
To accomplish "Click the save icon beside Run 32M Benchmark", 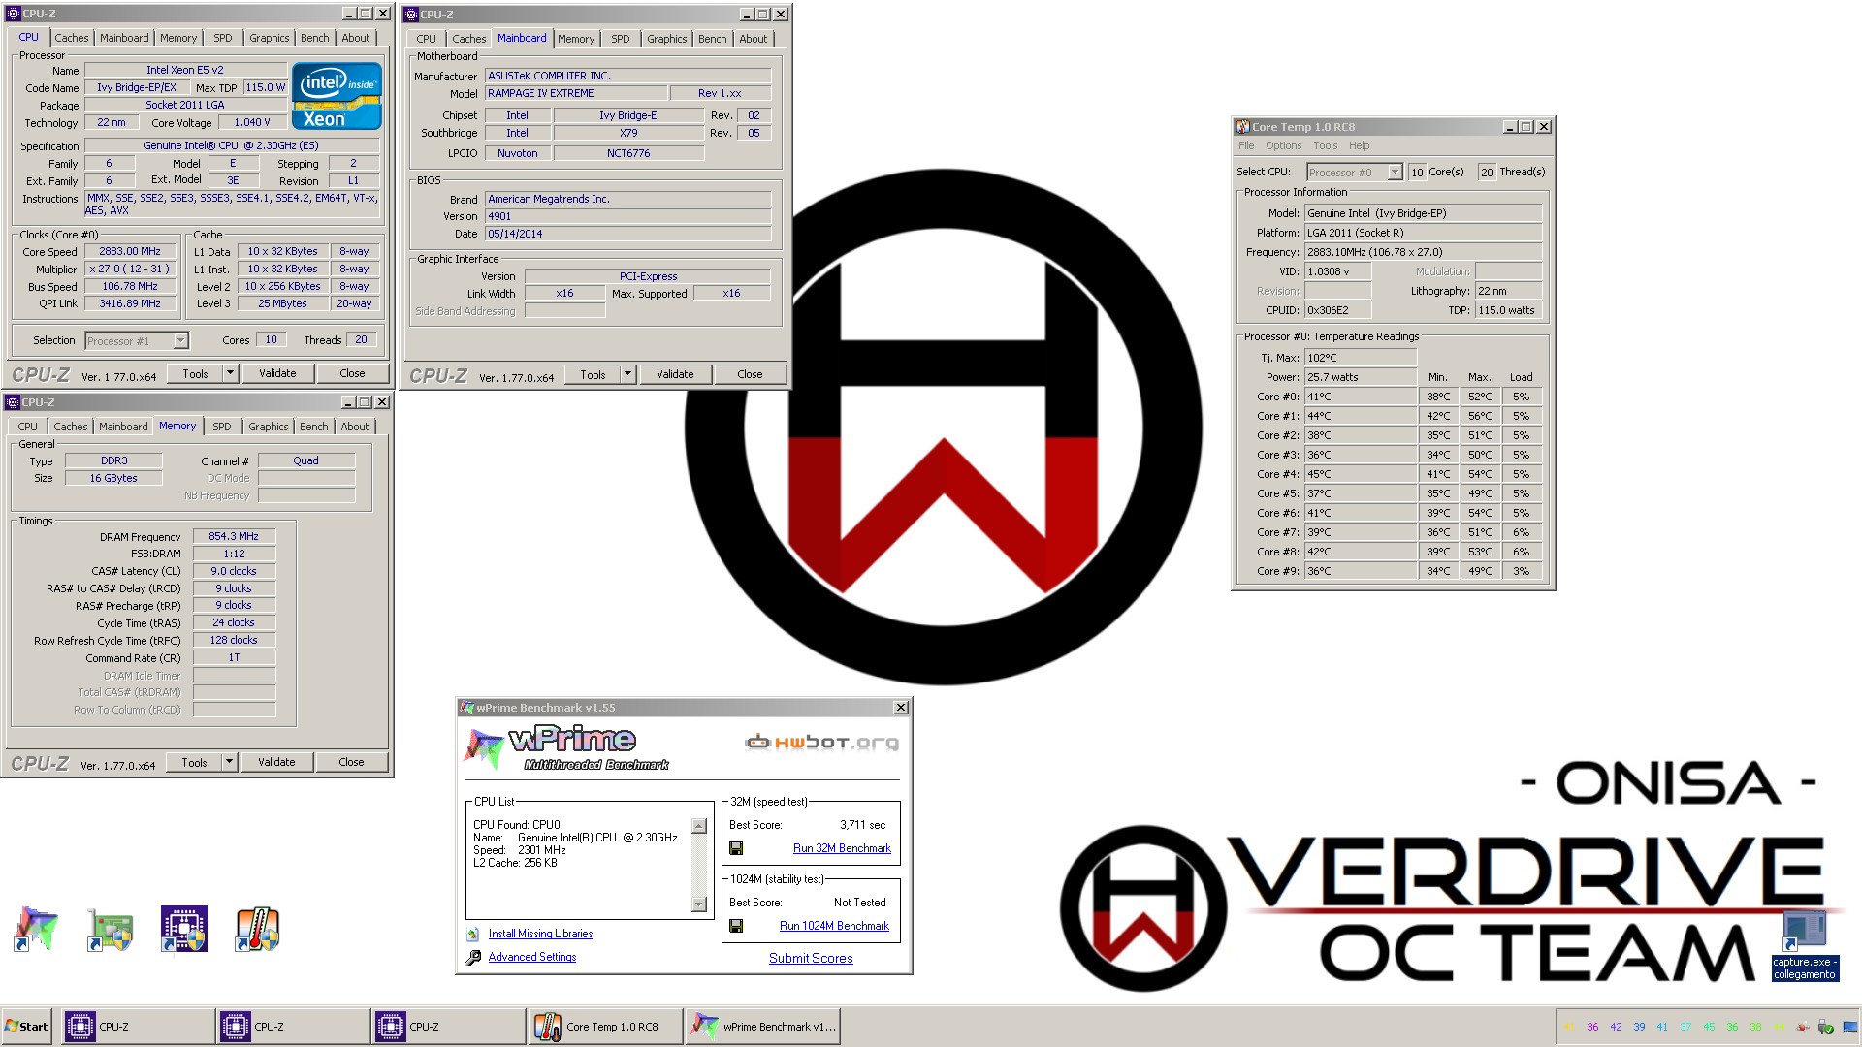I will 738,847.
